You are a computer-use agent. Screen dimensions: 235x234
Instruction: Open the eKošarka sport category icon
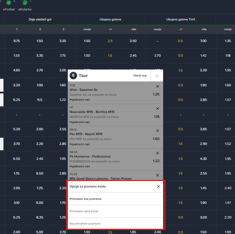point(25,3)
